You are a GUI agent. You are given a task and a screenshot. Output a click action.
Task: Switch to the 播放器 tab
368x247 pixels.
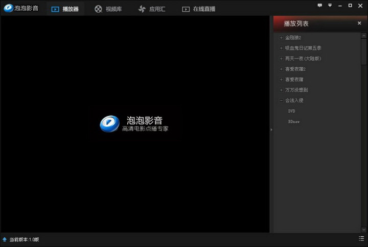[x=65, y=9]
